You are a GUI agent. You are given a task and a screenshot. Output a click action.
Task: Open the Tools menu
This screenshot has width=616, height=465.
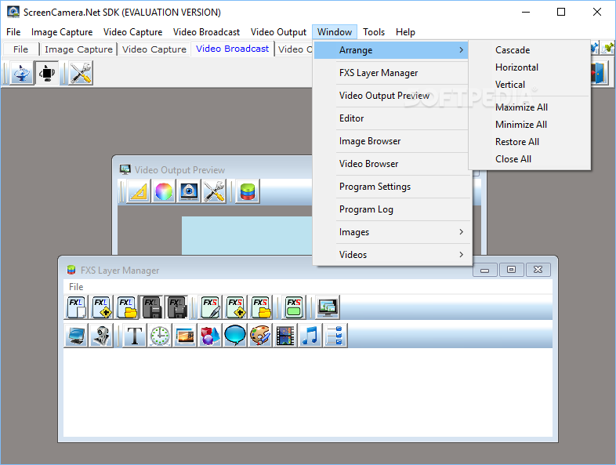point(374,32)
